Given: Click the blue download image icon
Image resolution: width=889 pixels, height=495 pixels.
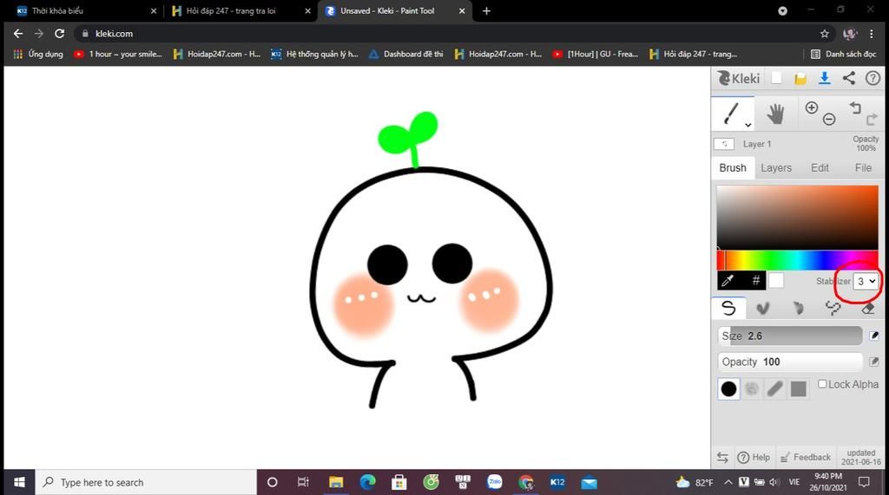Looking at the screenshot, I should pos(824,78).
